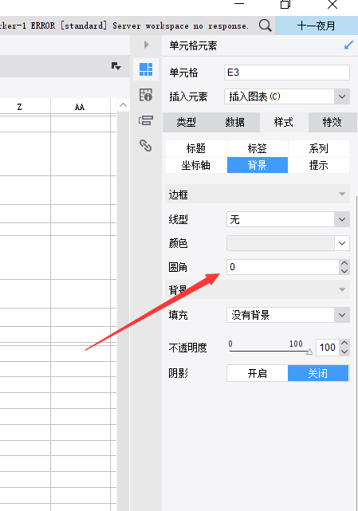Select the cell element panel icon
This screenshot has width=358, height=511.
(x=146, y=69)
